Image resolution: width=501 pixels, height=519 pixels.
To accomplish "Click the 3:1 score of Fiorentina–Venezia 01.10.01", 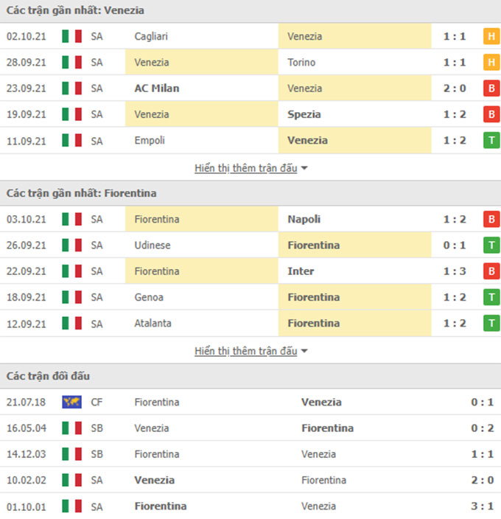I will point(483,506).
